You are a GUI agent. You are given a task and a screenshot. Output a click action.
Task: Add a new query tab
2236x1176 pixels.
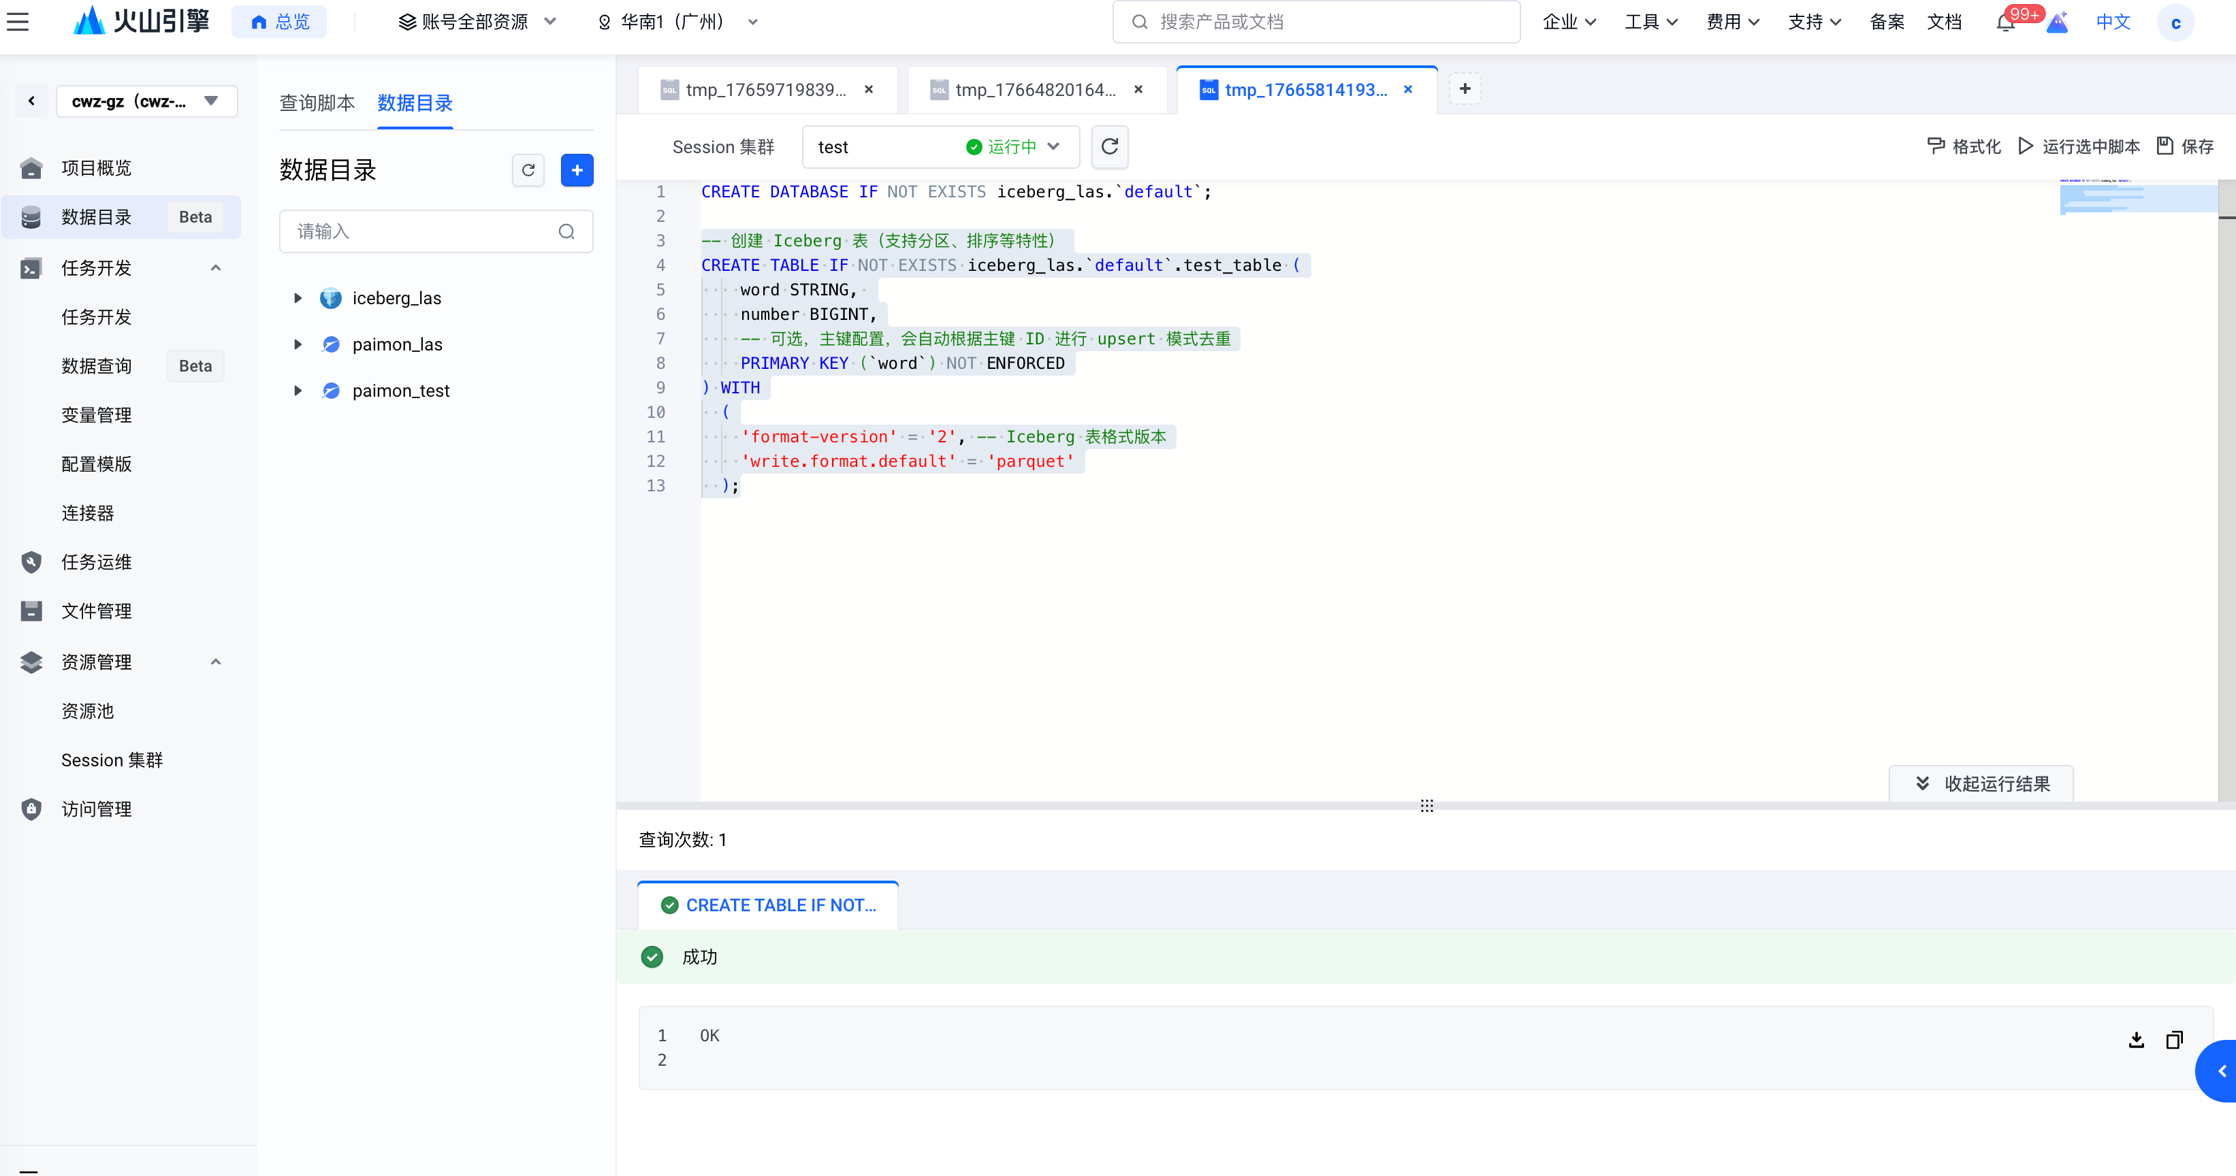[x=1465, y=88]
